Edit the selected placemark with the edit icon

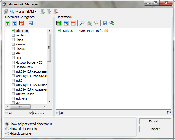[66, 23]
